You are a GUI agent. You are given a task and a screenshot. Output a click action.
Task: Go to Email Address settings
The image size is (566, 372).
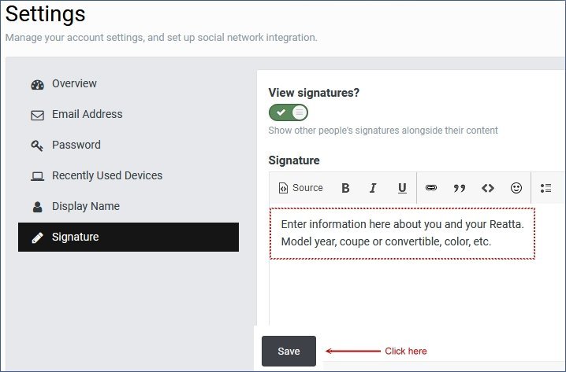pyautogui.click(x=87, y=115)
